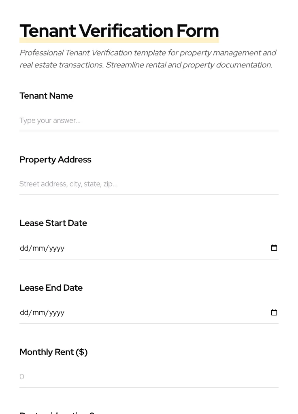Select the day segment of Lease End Date
Viewport: 298px width, 414px height.
pyautogui.click(x=23, y=313)
